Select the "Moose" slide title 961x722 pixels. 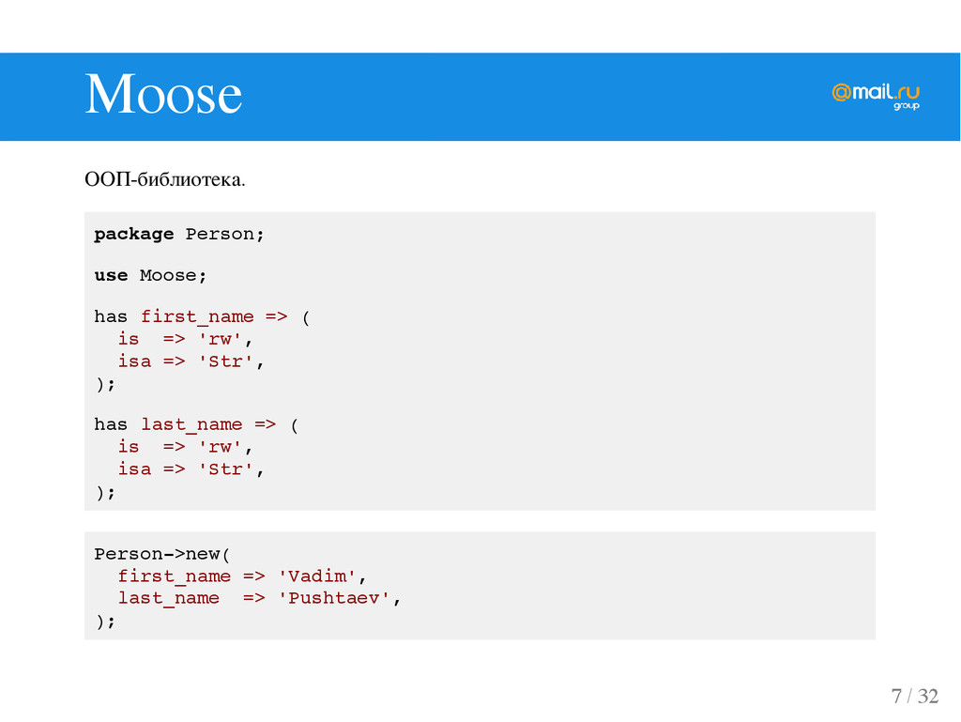[x=163, y=94]
